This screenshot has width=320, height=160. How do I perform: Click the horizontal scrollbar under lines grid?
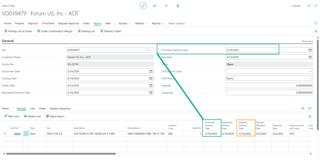coord(61,154)
